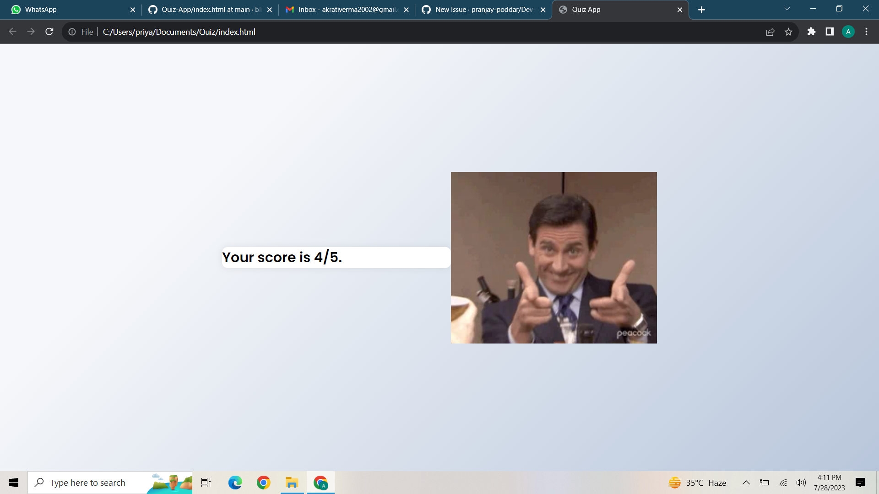Expand the tab search dropdown
Screen dimensions: 879x494
(787, 9)
